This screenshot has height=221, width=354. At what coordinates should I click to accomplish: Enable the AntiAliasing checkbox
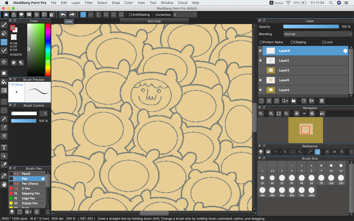pyautogui.click(x=130, y=14)
